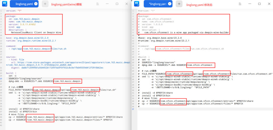Open the hamburger menu in left editor window
The width and height of the screenshot is (273, 130).
98,4
